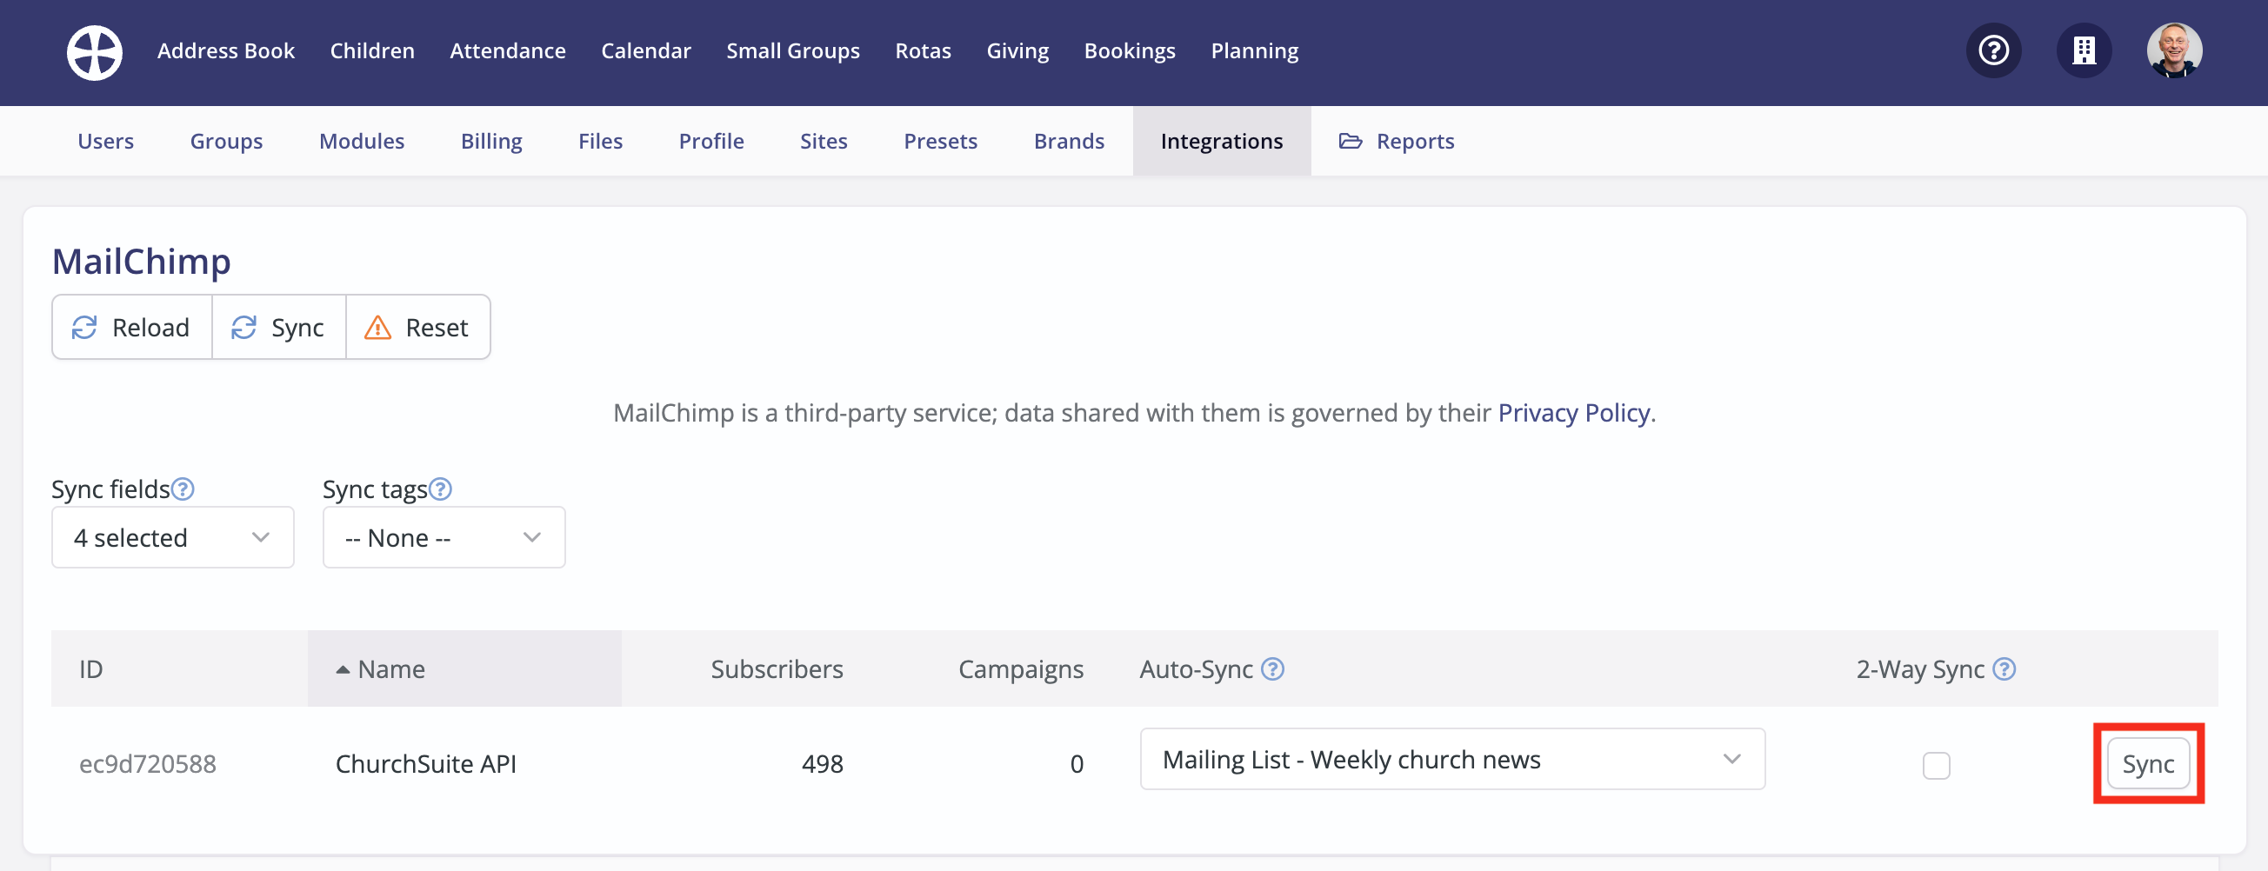This screenshot has width=2268, height=871.
Task: Sort the table by Name column
Action: (x=464, y=669)
